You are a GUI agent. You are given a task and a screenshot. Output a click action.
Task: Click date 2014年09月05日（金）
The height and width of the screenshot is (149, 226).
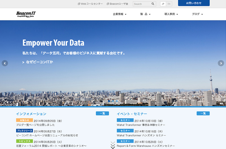pos(48,121)
